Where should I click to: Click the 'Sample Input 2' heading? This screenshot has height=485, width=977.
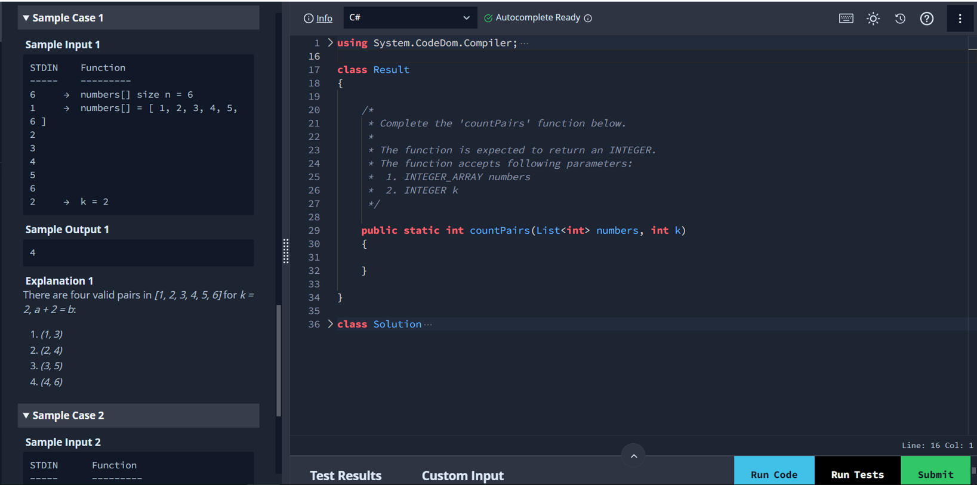click(63, 442)
